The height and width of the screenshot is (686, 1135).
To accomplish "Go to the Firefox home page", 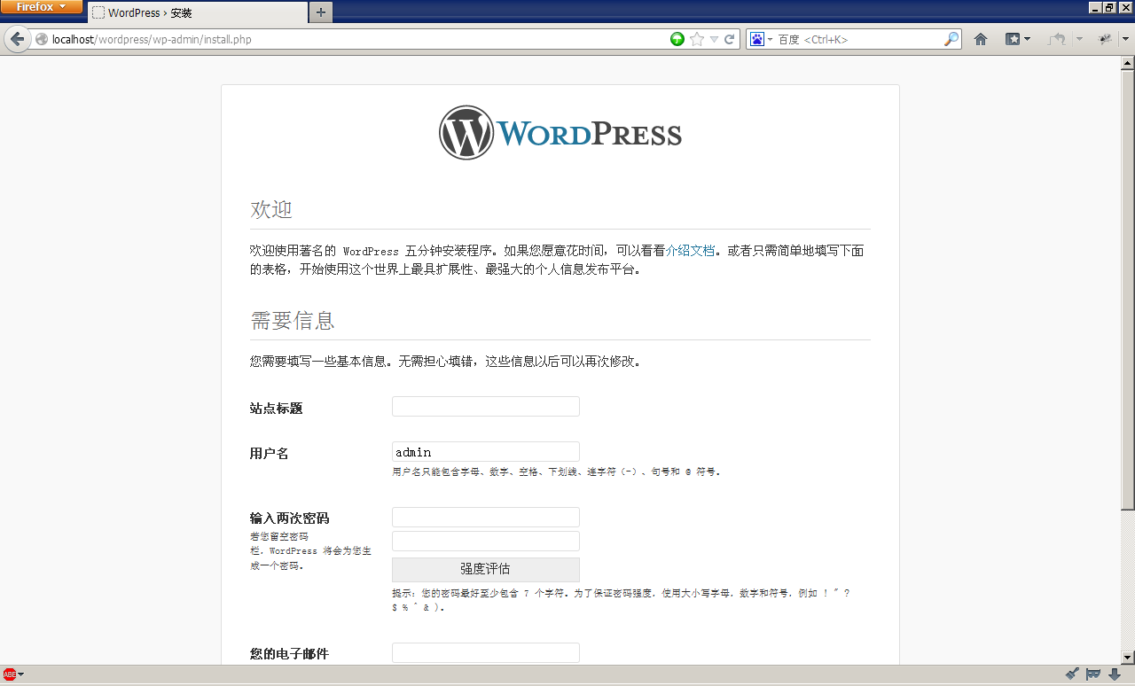I will [x=981, y=39].
